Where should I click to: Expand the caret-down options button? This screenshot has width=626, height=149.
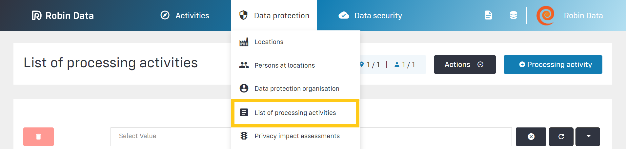tap(588, 137)
